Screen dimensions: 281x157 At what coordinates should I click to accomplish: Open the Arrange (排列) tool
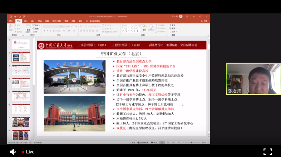click(x=144, y=28)
